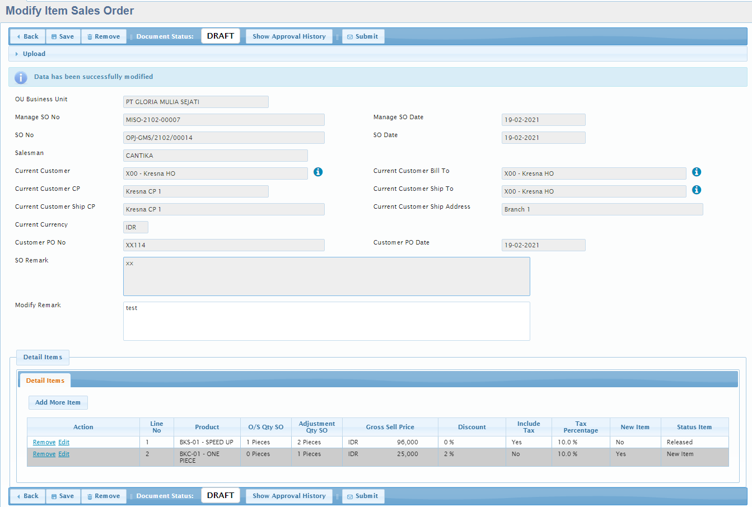Click the Product column header

point(207,427)
